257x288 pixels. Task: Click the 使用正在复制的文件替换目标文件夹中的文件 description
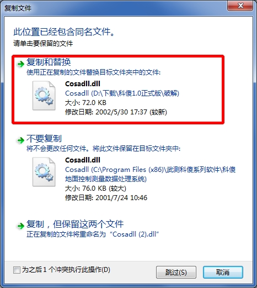93,72
